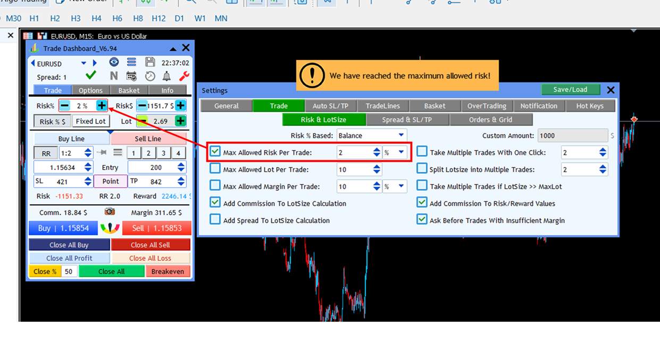
Task: Click the blue three-lines icon beside the eye
Action: [131, 62]
